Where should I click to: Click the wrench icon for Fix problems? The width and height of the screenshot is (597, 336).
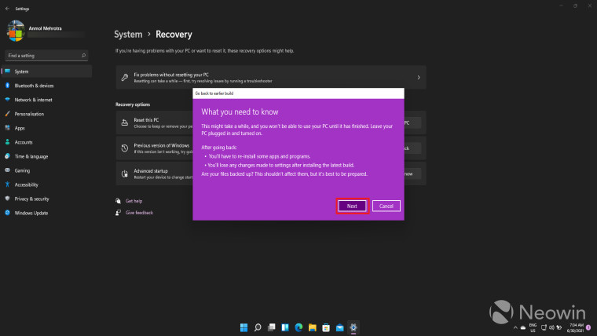pos(124,78)
